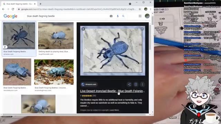
Task: Reload the Google search page
Action: 13,9
